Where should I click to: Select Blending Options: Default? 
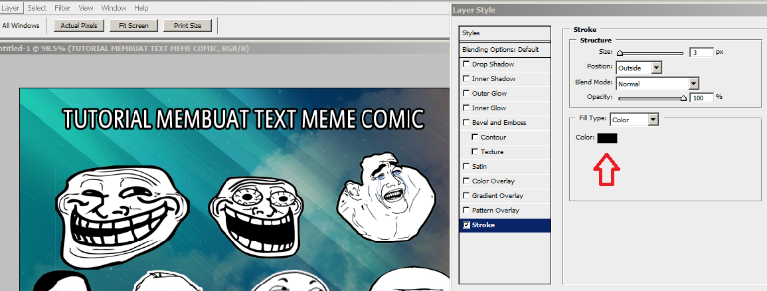(x=505, y=49)
